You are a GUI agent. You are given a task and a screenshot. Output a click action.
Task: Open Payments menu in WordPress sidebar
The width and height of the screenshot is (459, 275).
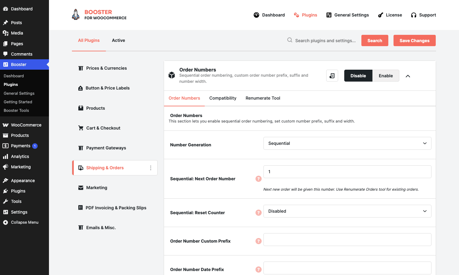pyautogui.click(x=24, y=146)
